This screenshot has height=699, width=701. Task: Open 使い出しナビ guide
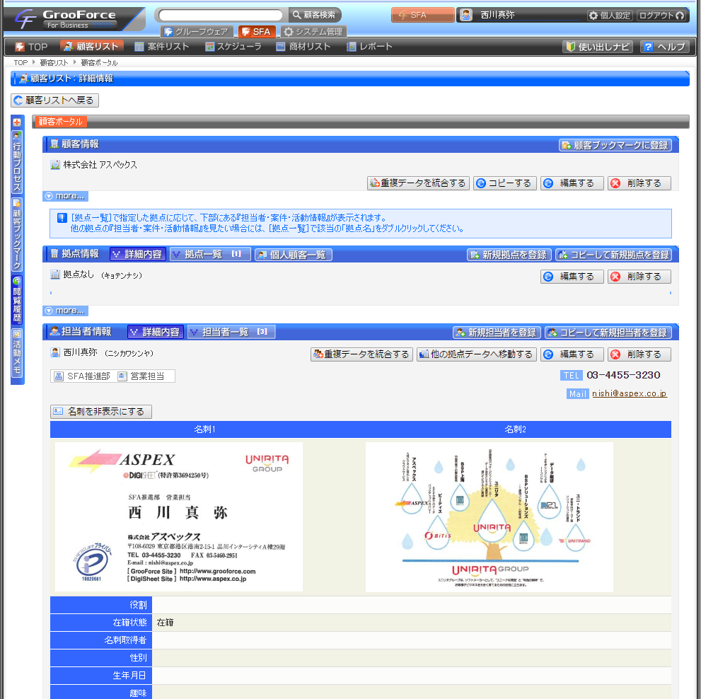coord(598,47)
